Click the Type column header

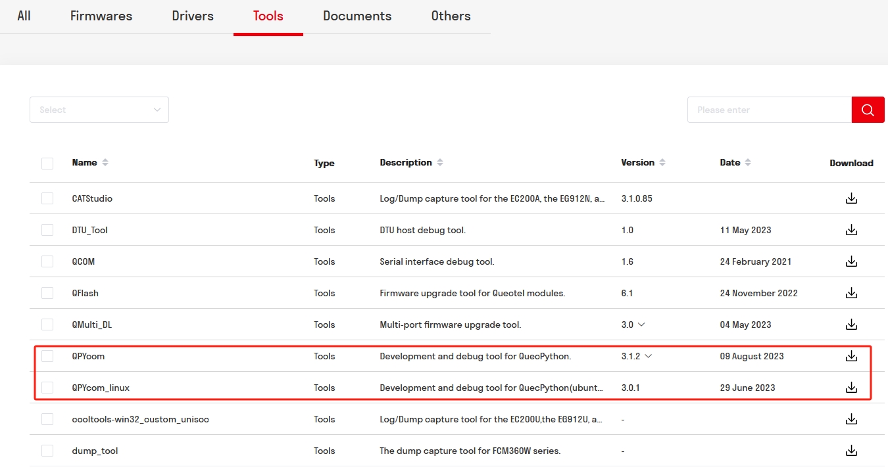click(324, 163)
